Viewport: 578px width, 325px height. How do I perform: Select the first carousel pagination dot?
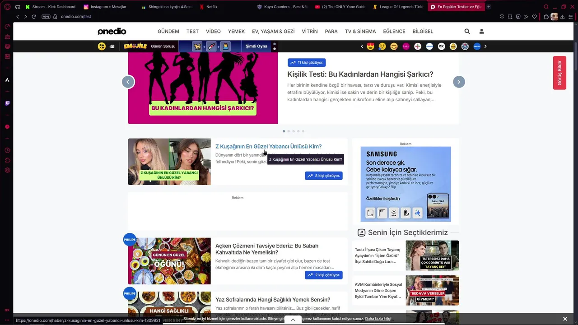point(284,131)
